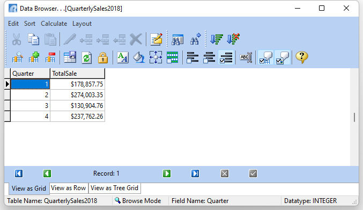Click the Edit mode notepad-with-pencil icon

(x=156, y=39)
